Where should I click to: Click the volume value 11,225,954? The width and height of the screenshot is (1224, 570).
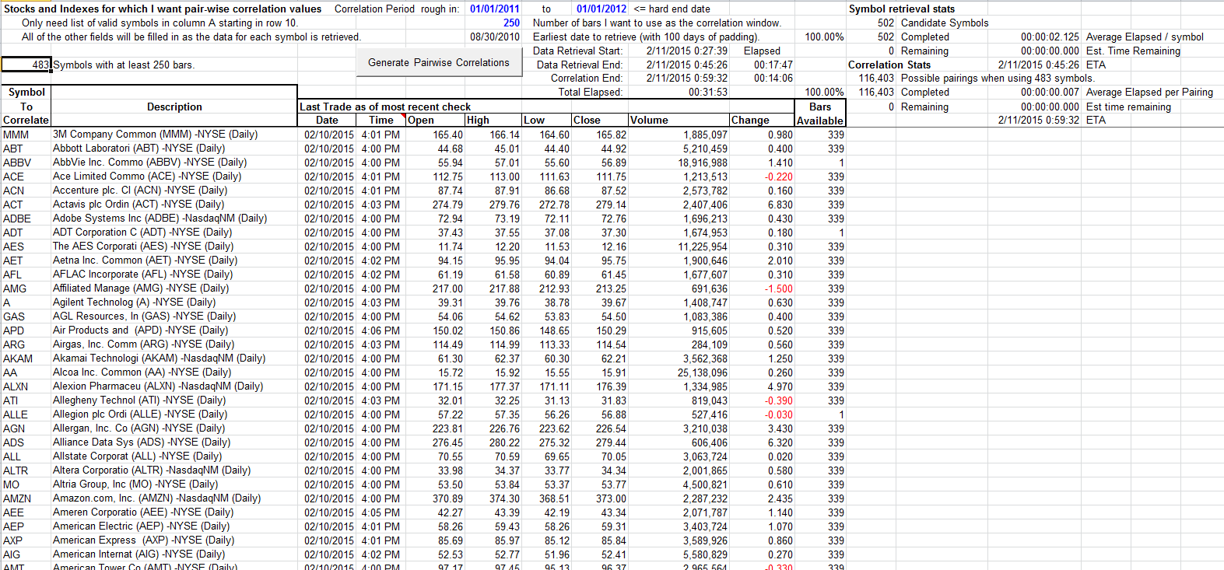point(703,247)
